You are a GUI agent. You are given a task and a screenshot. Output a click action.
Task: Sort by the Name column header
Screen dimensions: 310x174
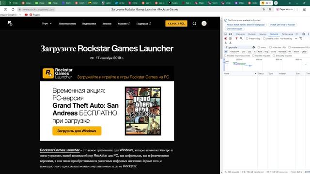tap(240, 73)
